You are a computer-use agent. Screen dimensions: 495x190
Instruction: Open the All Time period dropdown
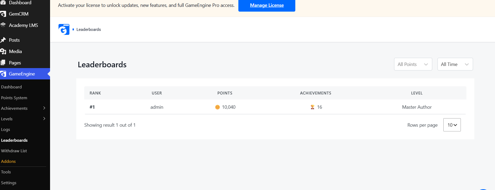click(x=455, y=64)
